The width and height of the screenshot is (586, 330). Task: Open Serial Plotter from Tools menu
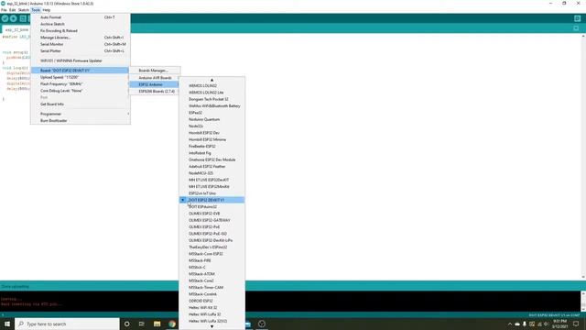pos(81,51)
